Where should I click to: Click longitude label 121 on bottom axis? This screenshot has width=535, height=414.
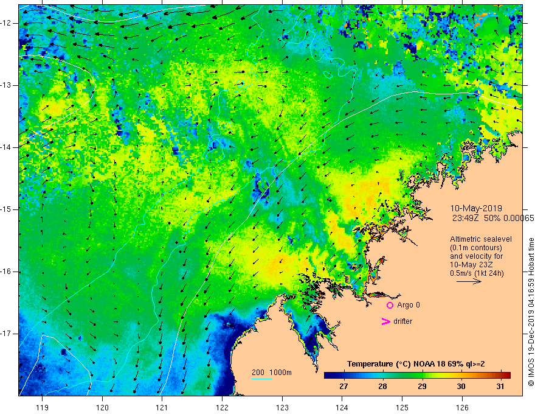click(162, 407)
